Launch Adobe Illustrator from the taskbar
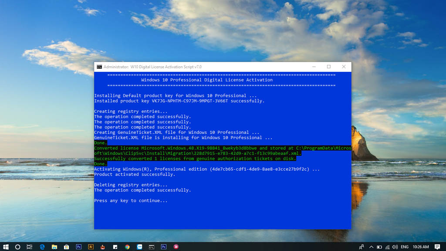Image resolution: width=446 pixels, height=251 pixels. click(x=91, y=247)
